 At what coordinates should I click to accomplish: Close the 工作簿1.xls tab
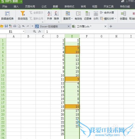[106, 26]
